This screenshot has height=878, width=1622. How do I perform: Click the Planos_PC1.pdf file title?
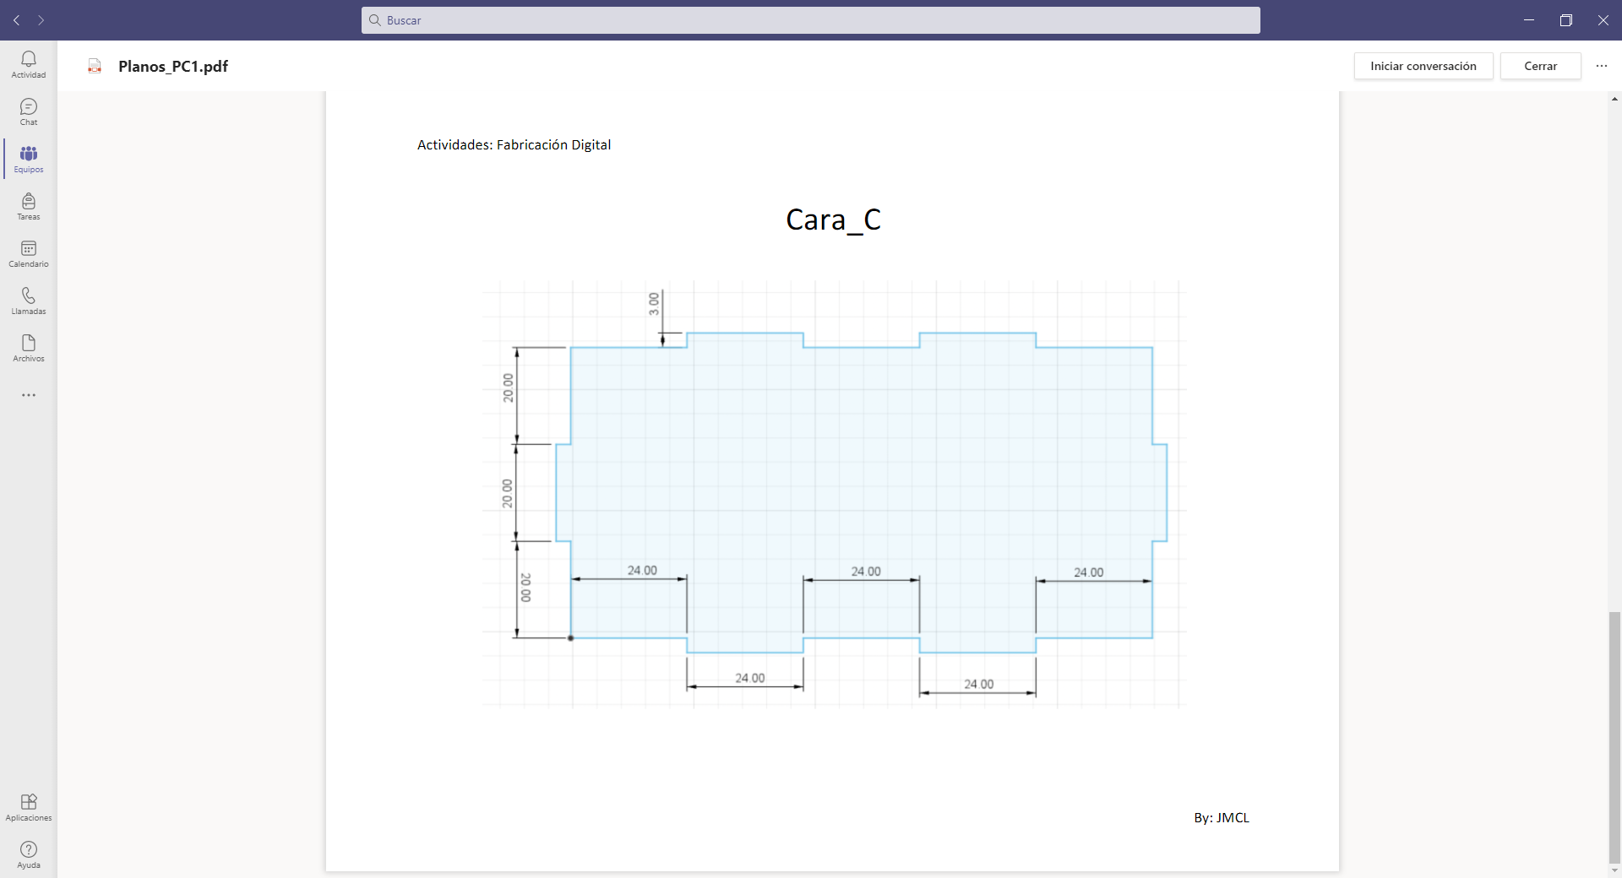point(173,66)
